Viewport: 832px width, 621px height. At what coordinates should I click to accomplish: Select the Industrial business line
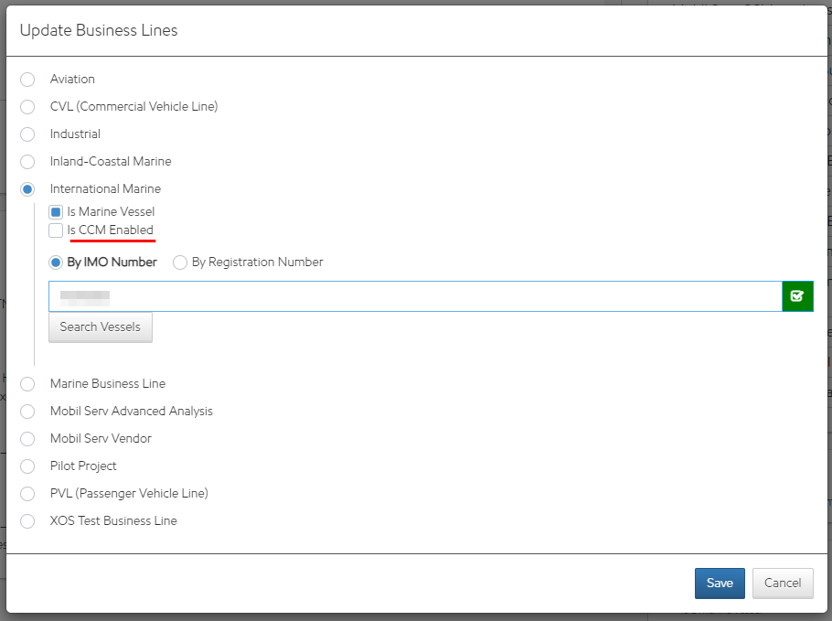pos(27,134)
